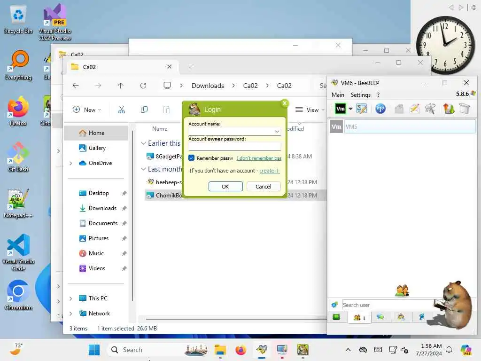Open Gallery in the Explorer sidebar
This screenshot has height=361, width=481.
coord(96,148)
